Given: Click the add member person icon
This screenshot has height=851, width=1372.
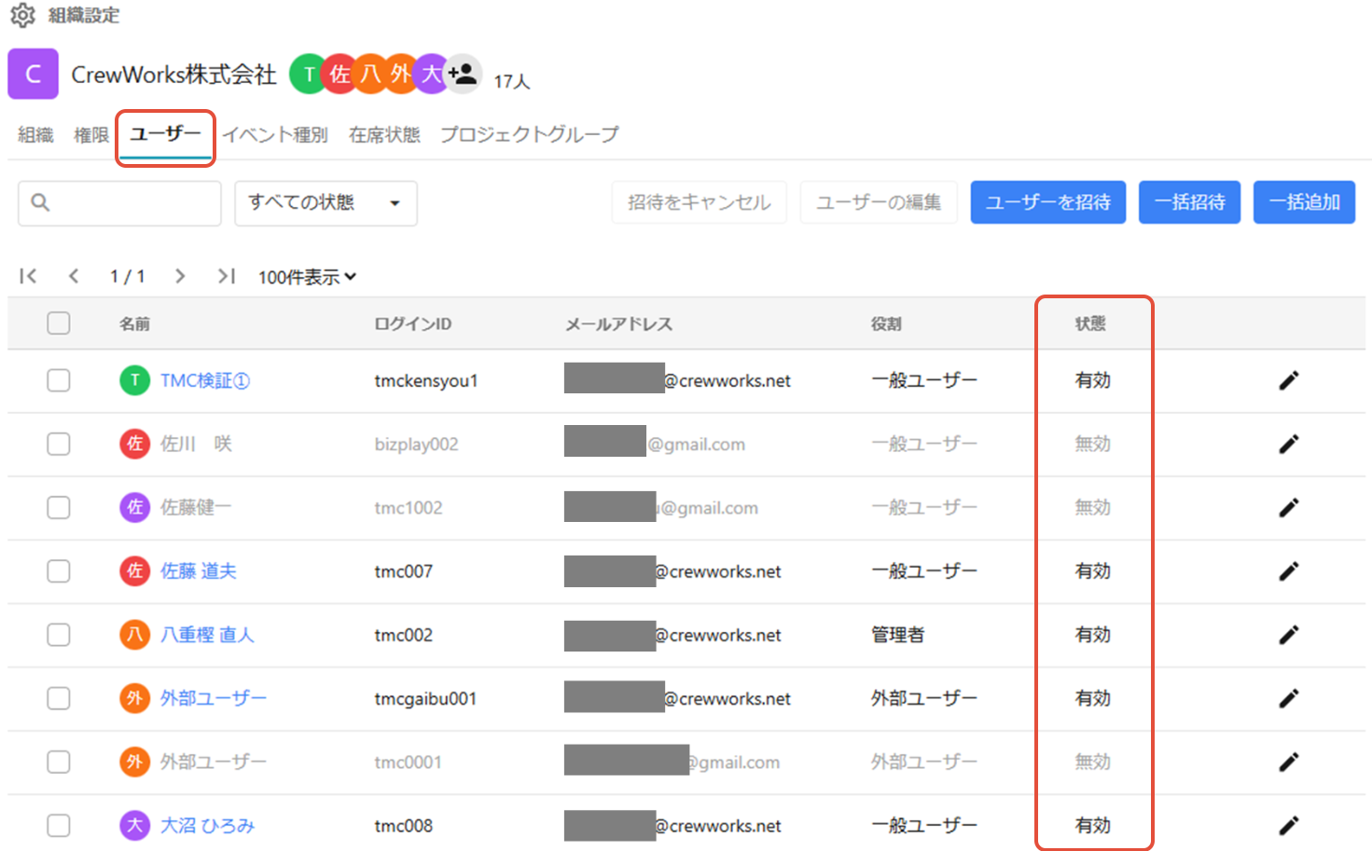Looking at the screenshot, I should click(463, 74).
